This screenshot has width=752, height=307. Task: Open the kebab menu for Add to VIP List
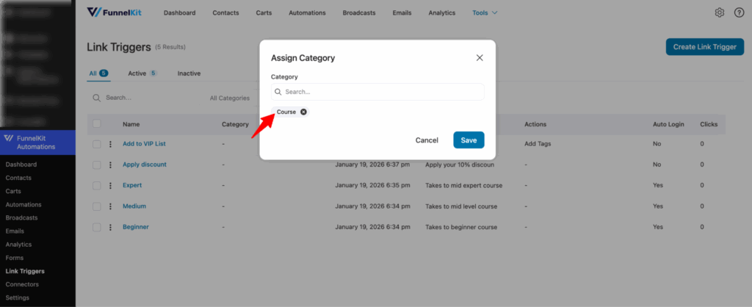110,144
